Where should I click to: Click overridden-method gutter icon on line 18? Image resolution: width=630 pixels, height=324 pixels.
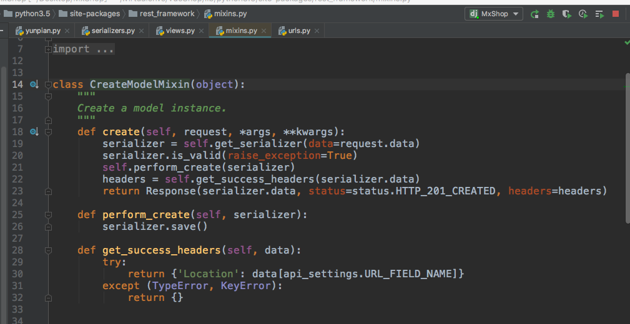point(34,131)
